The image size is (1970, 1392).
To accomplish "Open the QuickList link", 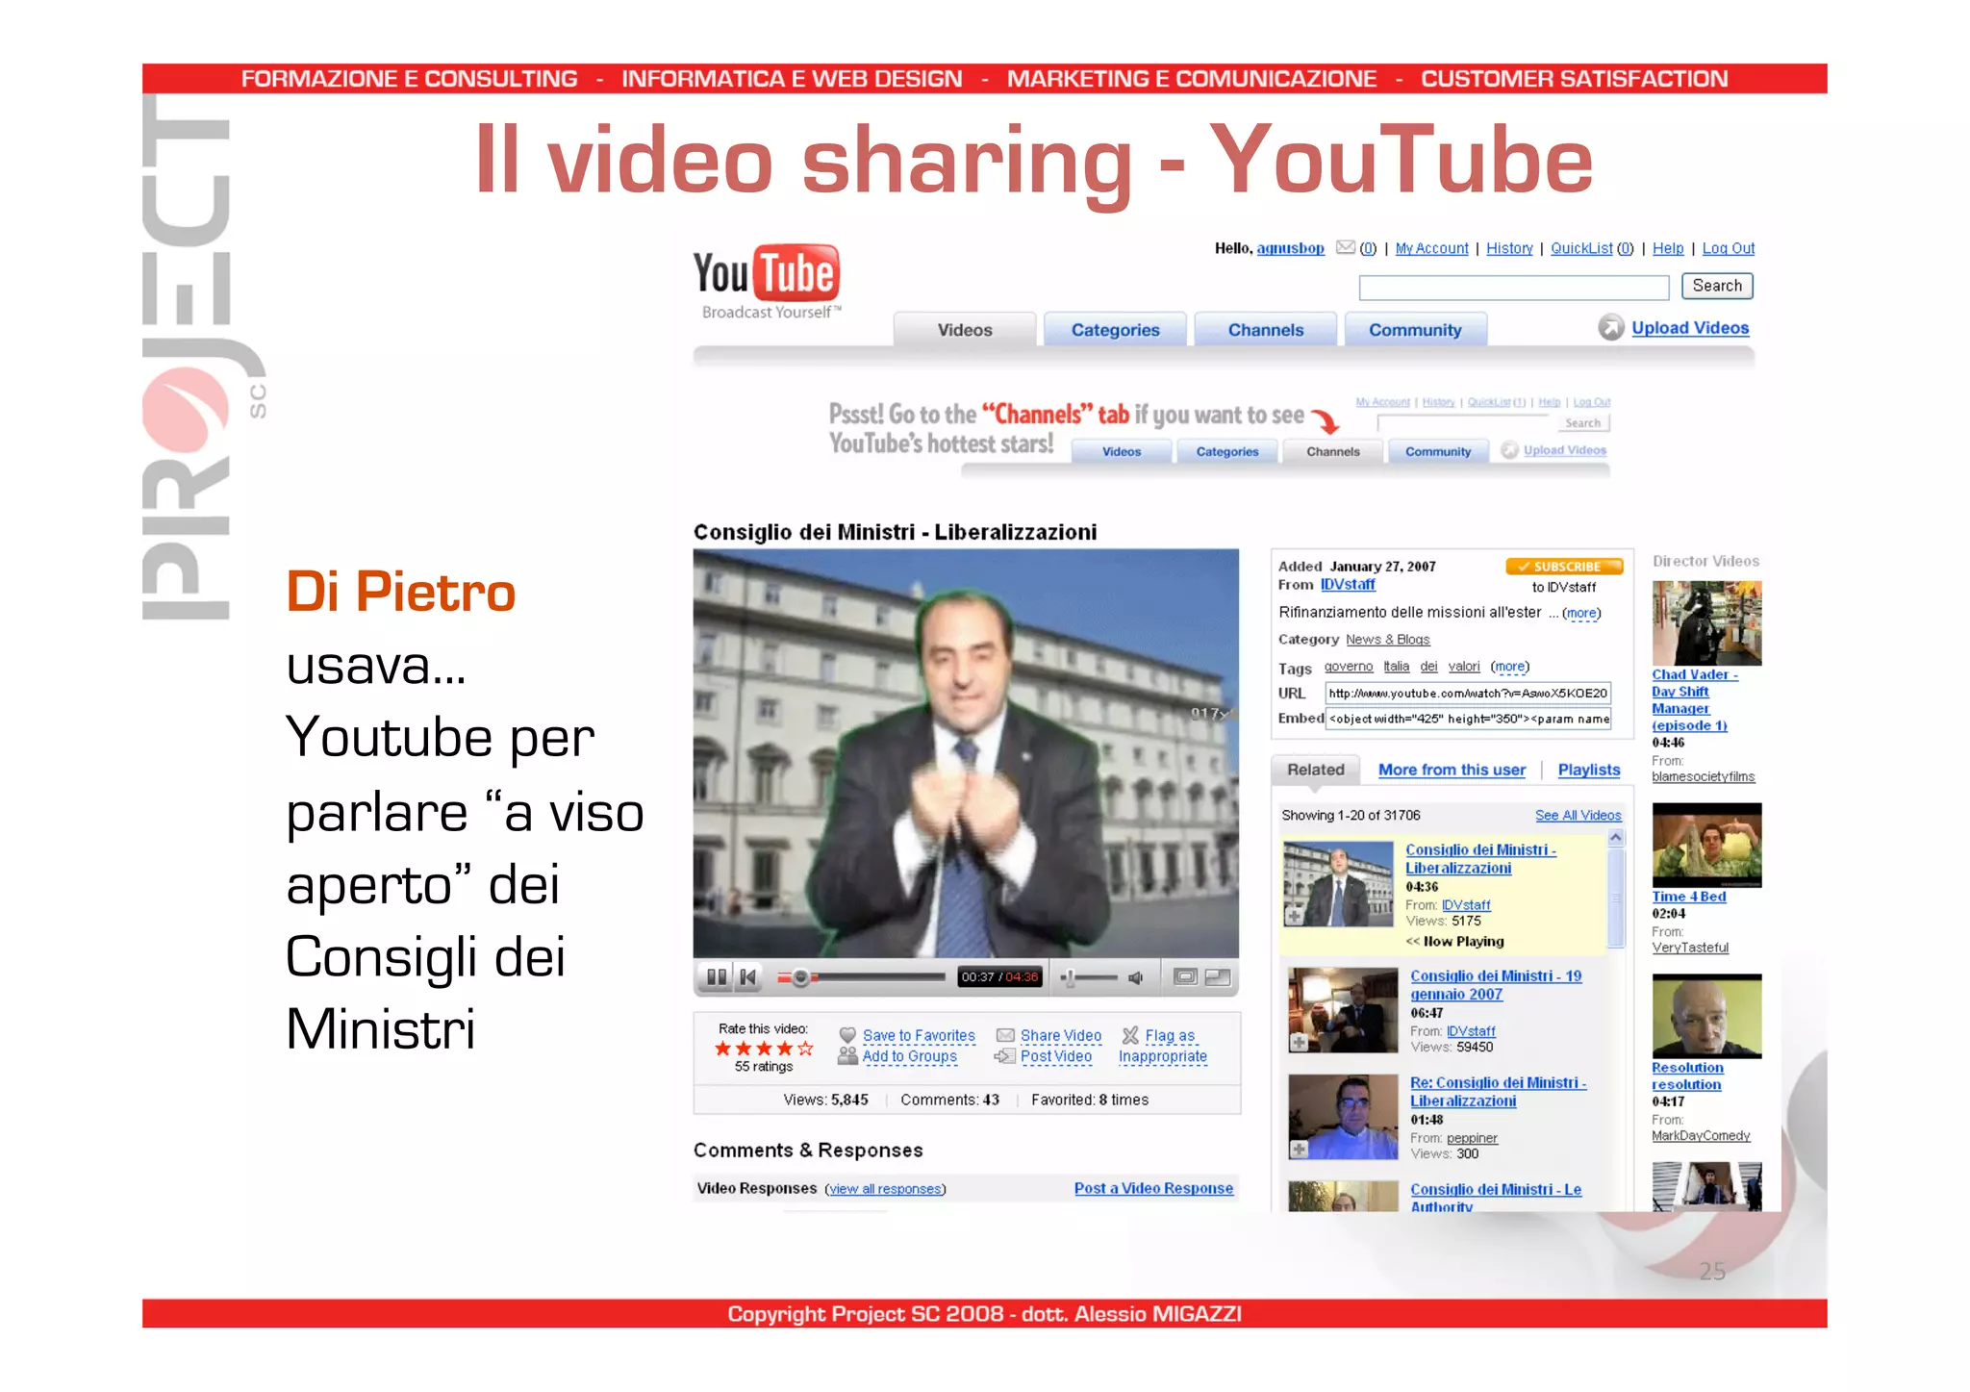I will click(1581, 248).
